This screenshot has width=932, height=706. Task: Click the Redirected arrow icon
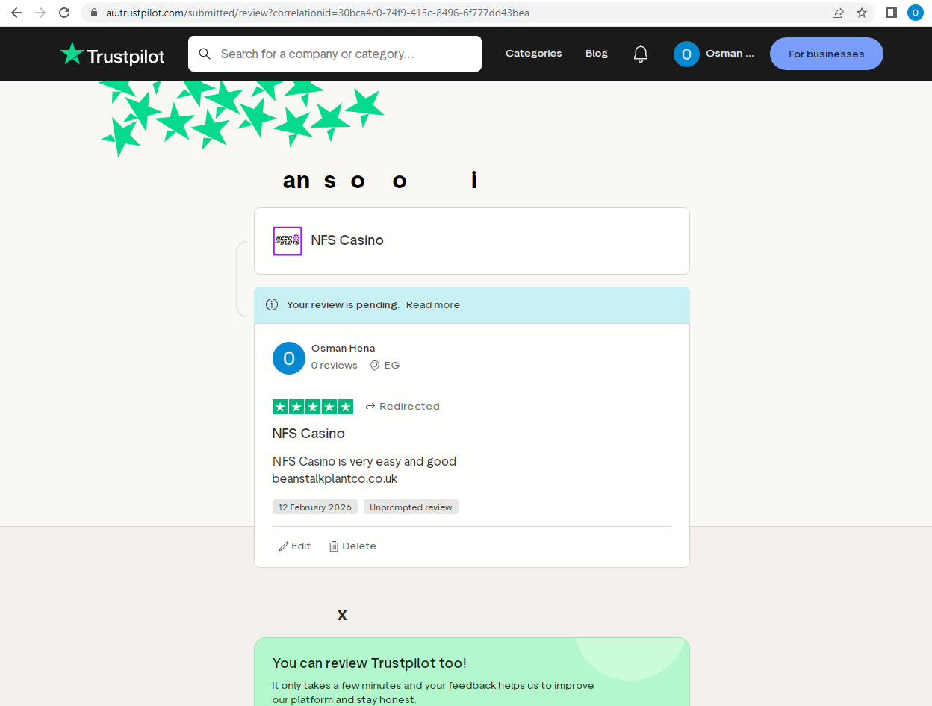(370, 407)
